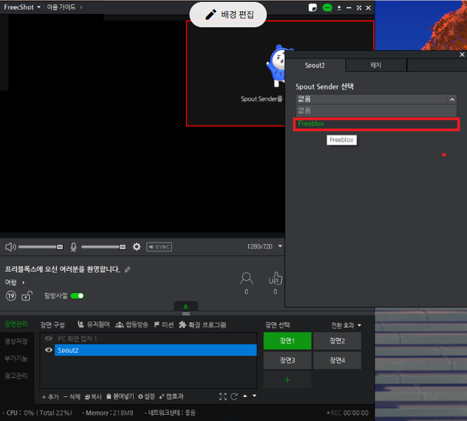Open broadcast settings gear icon

(136, 247)
